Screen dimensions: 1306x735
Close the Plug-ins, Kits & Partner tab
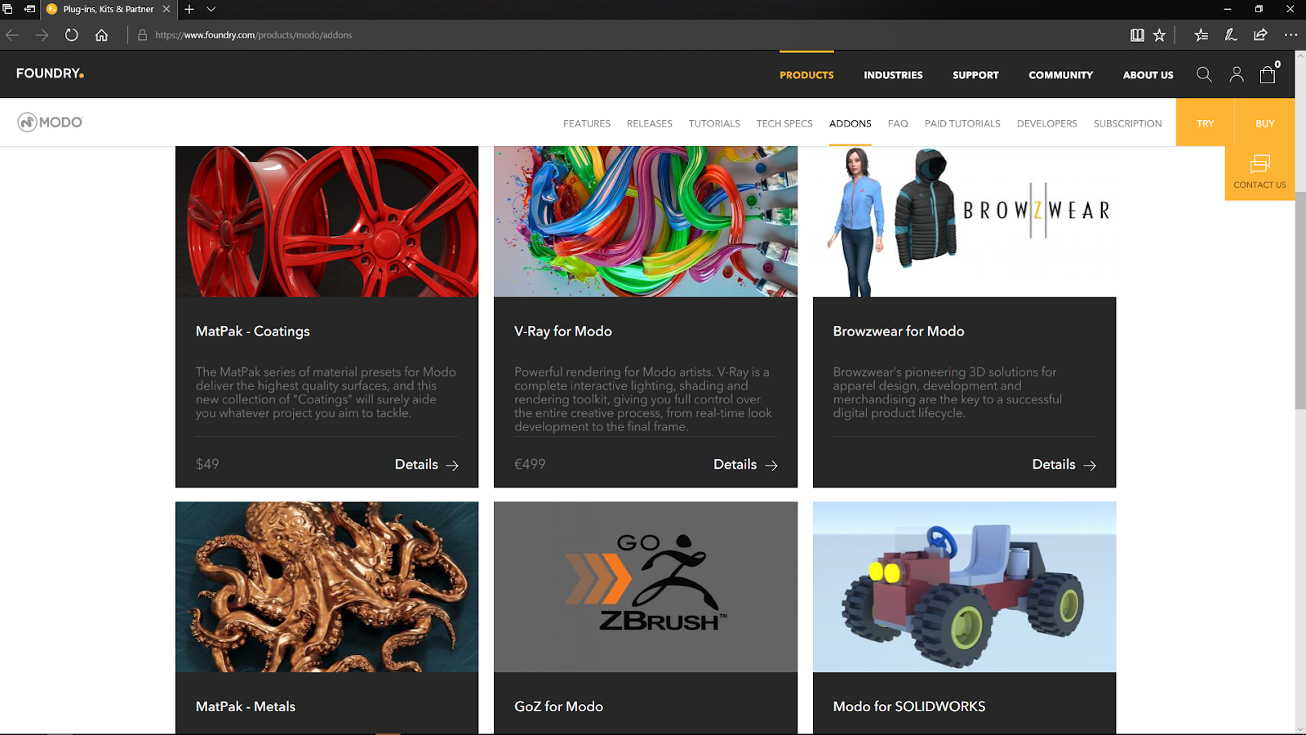pyautogui.click(x=167, y=9)
